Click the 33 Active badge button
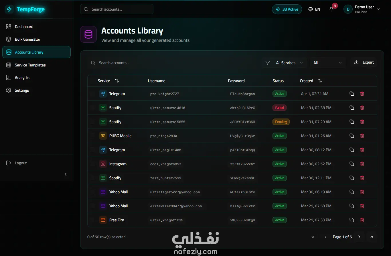This screenshot has width=391, height=256. pos(287,9)
